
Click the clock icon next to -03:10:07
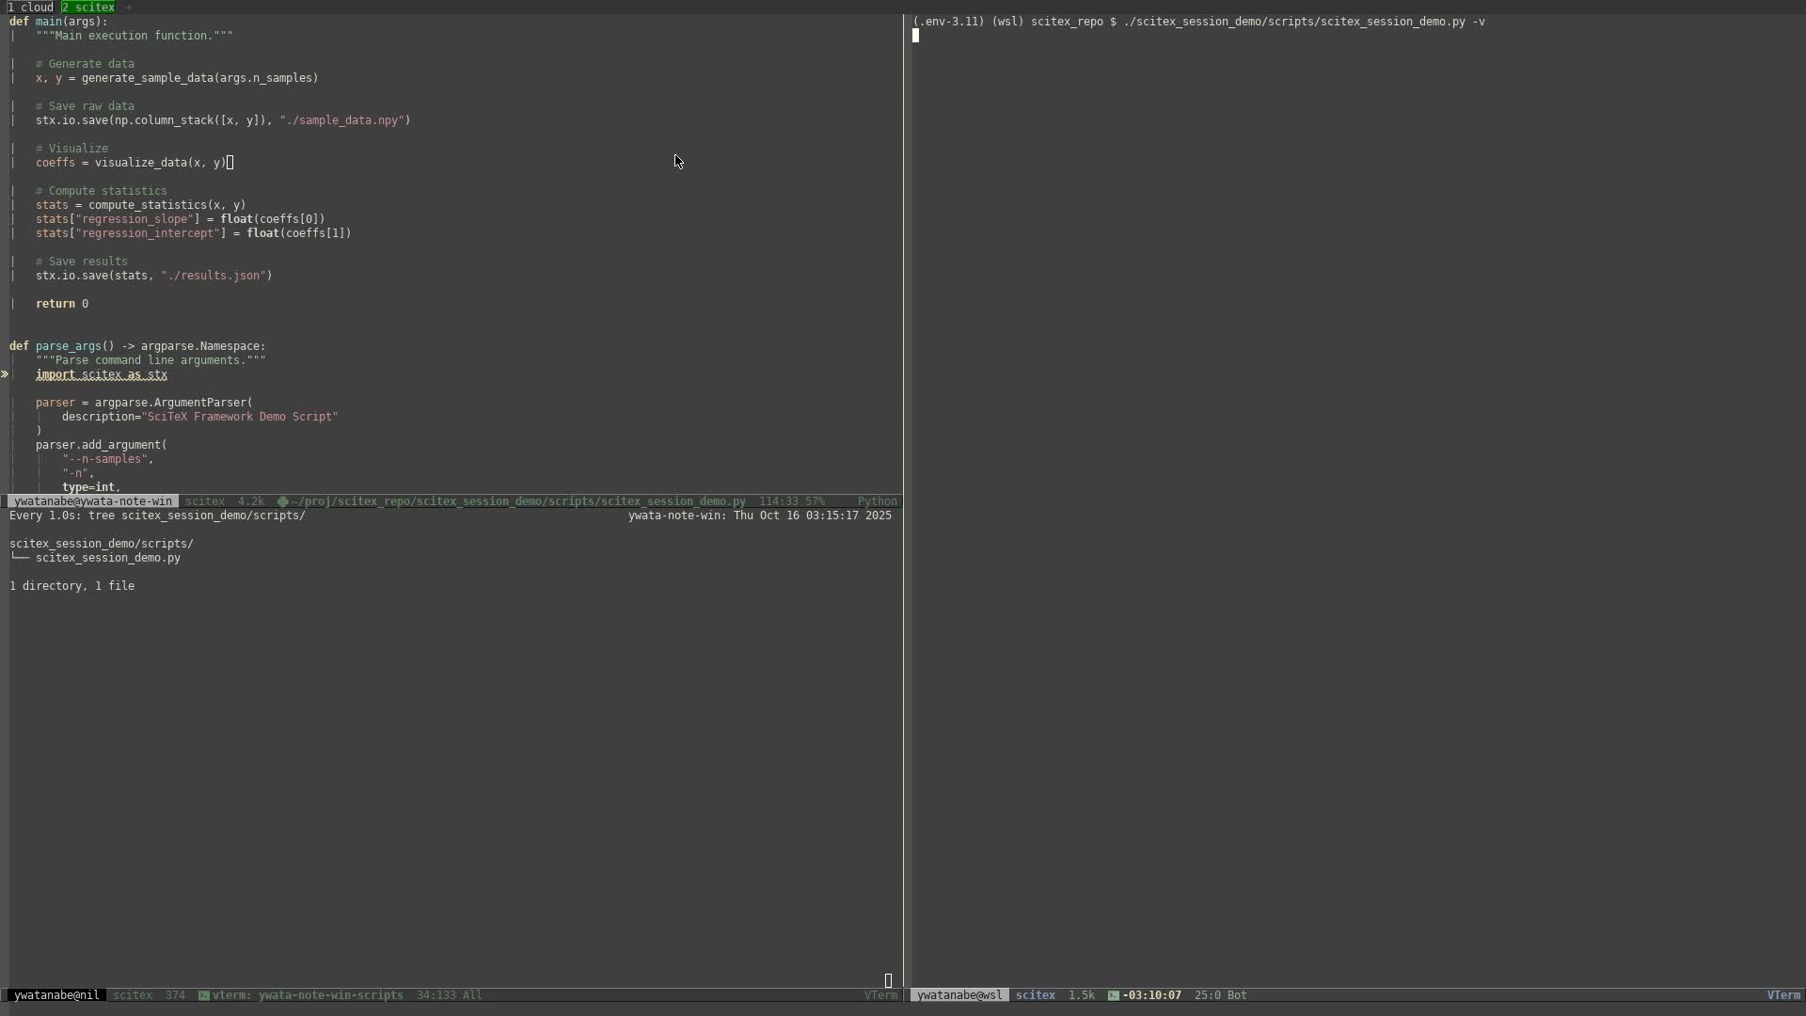coord(1112,994)
